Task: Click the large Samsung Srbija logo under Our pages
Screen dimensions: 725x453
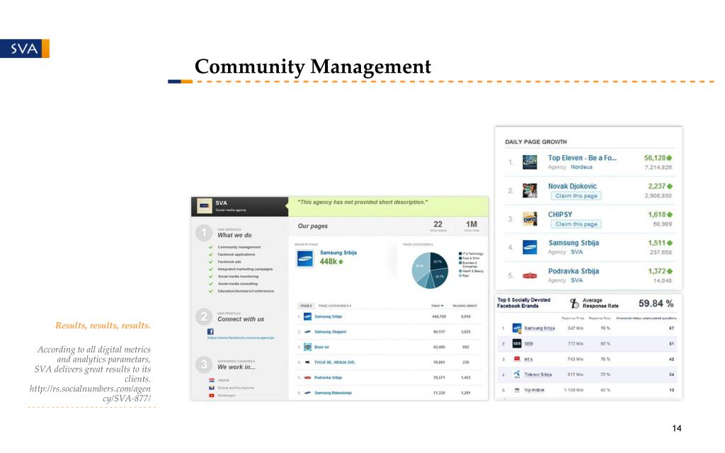Action: click(305, 258)
